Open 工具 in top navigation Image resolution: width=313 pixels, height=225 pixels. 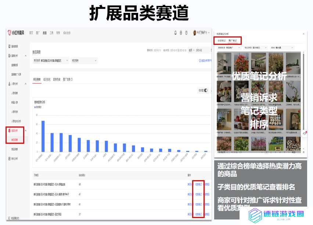coord(51,33)
